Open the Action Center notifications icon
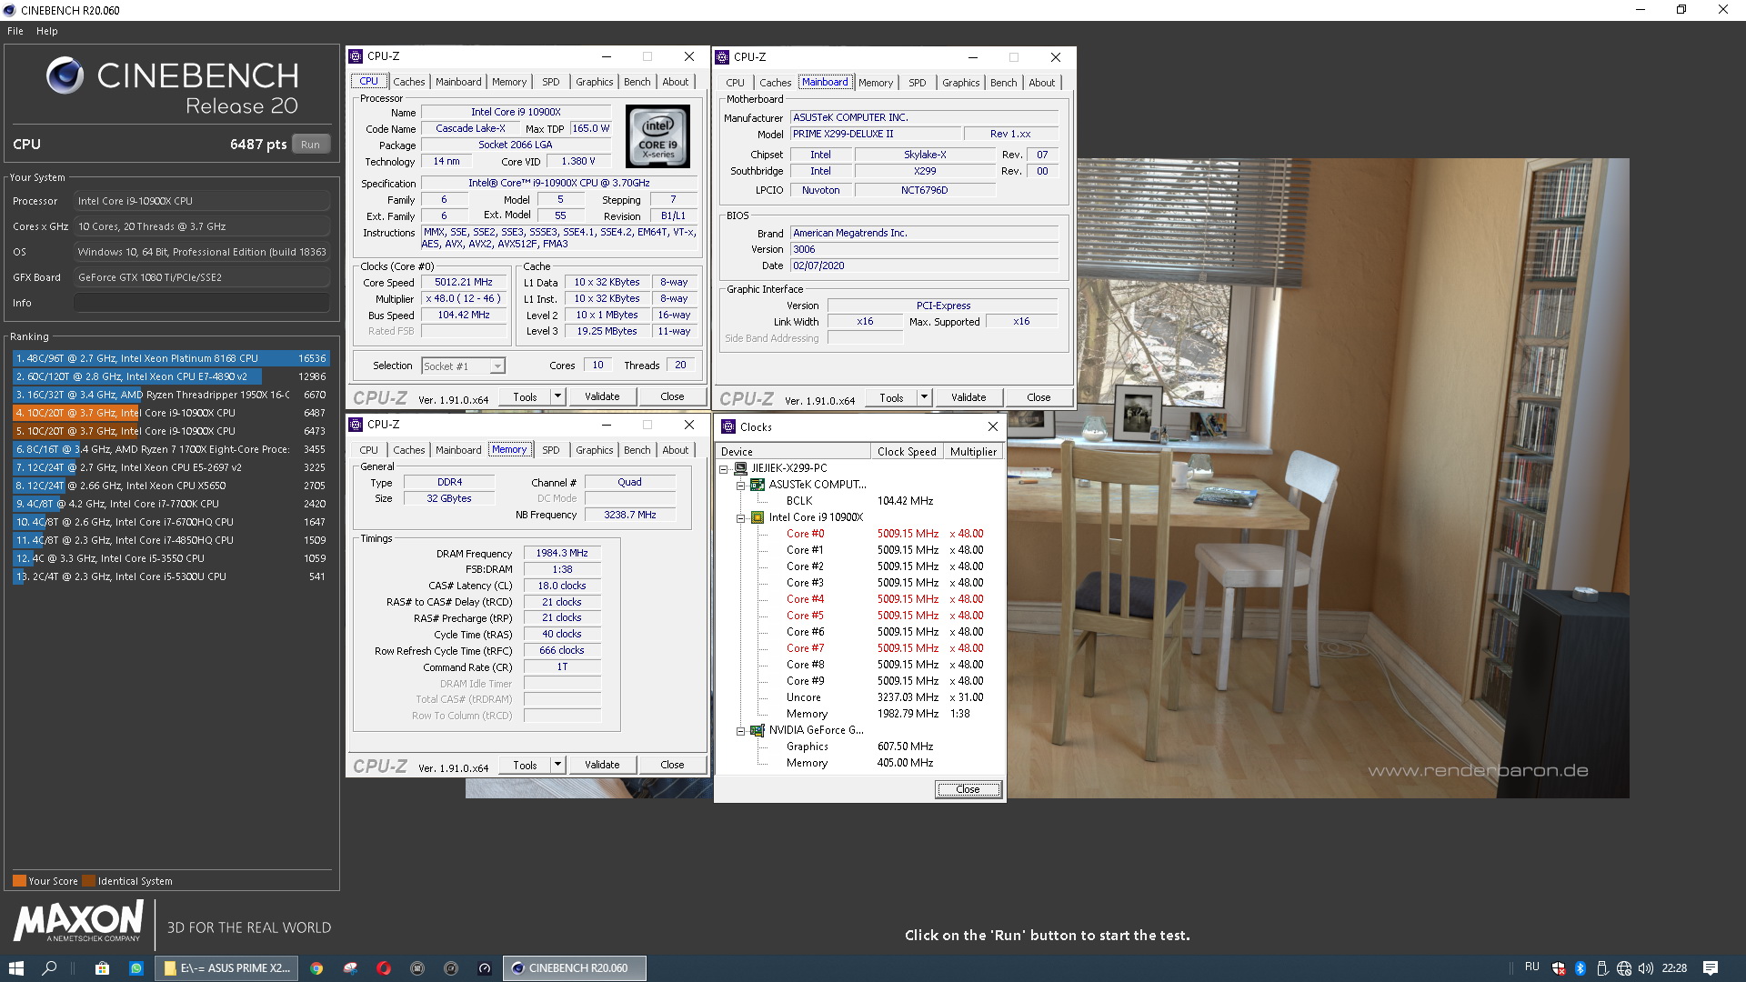Image resolution: width=1746 pixels, height=982 pixels. click(x=1711, y=968)
